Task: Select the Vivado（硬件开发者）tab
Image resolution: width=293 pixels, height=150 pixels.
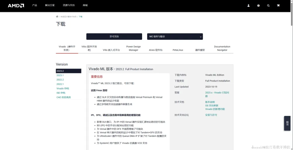Action: pyautogui.click(x=67, y=48)
